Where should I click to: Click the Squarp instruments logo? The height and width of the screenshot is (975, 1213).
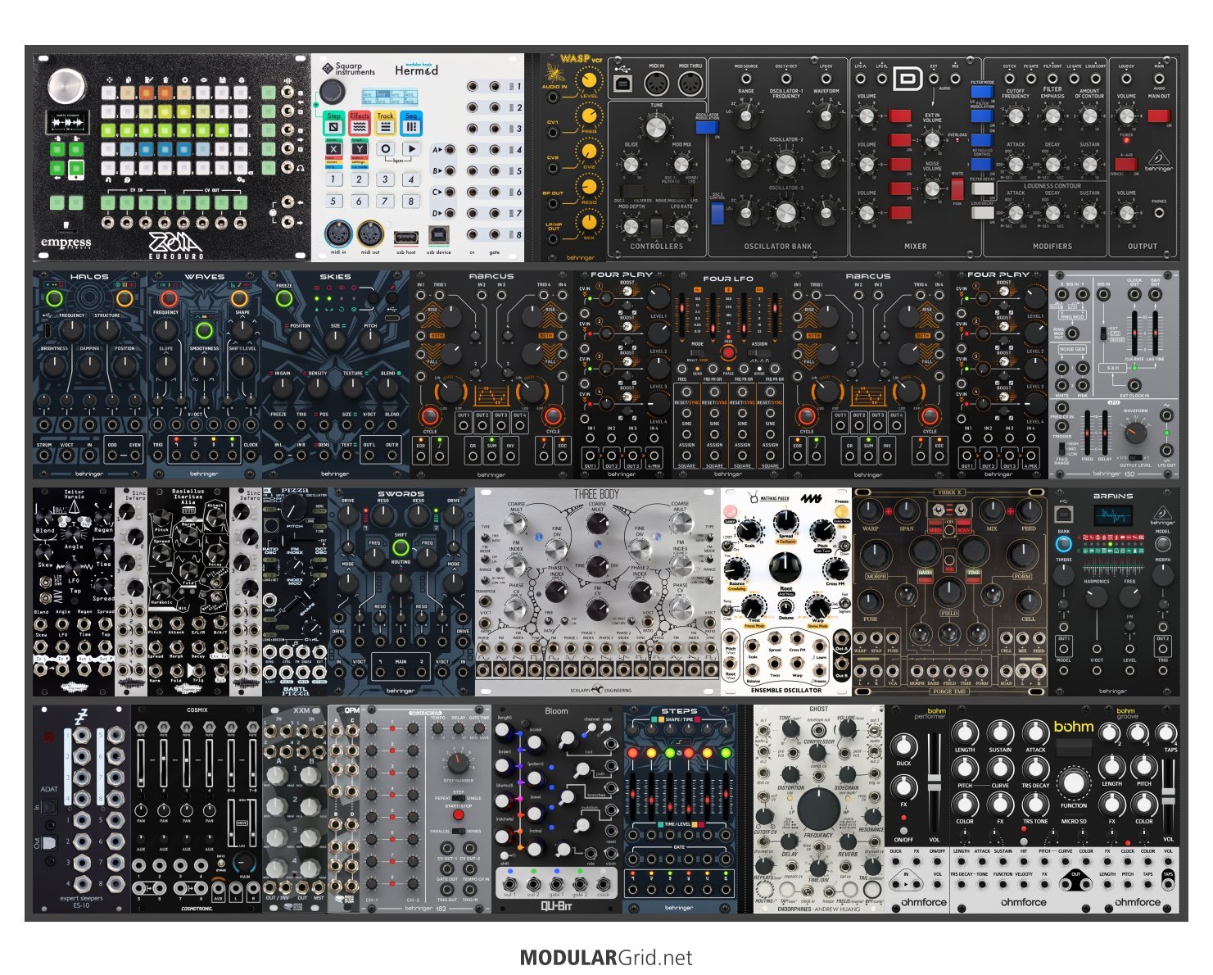pos(348,69)
